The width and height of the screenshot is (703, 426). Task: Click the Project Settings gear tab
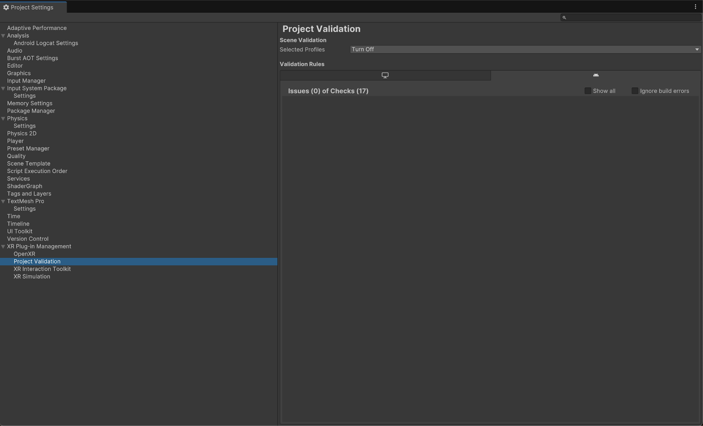click(28, 7)
